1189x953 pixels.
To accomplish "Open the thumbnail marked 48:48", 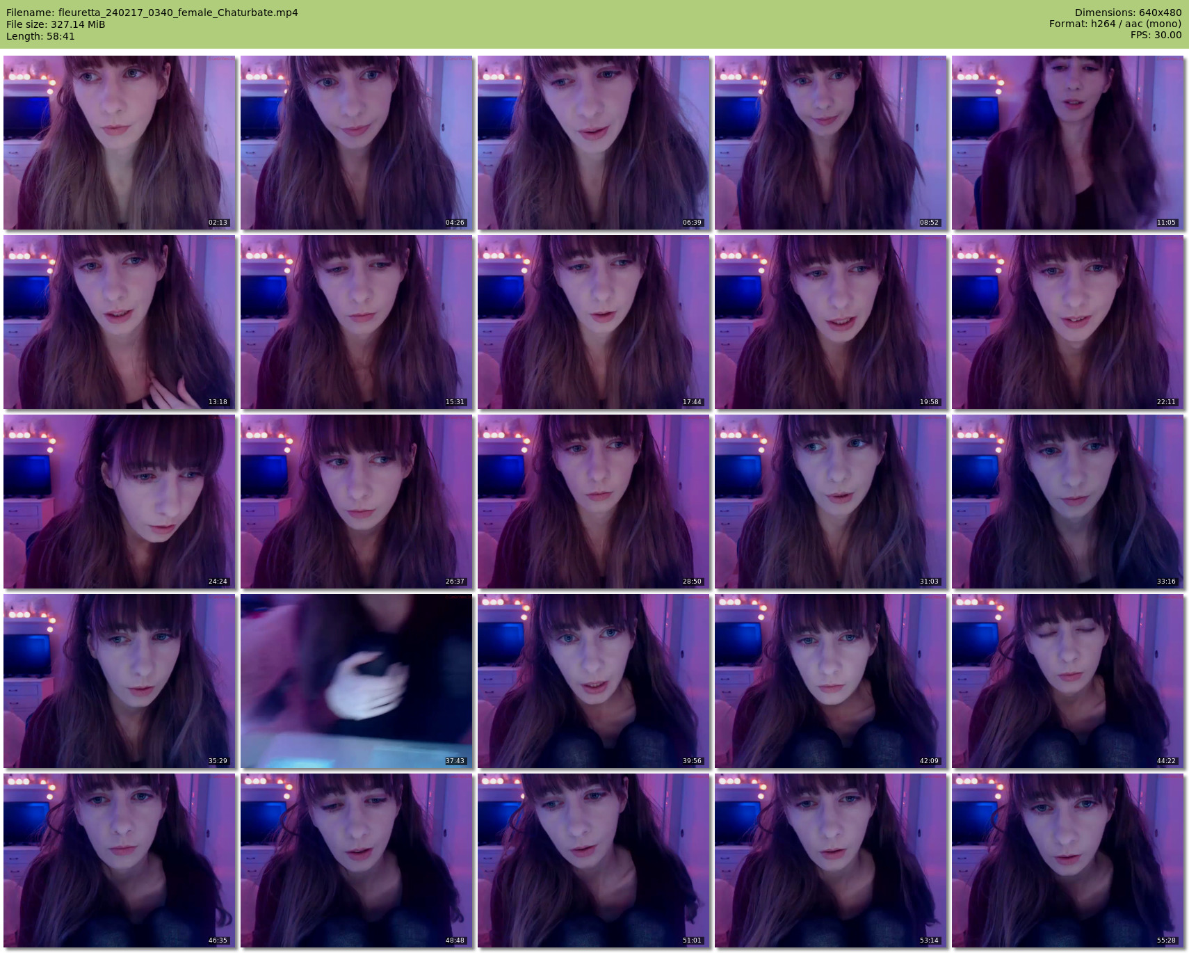I will (357, 860).
